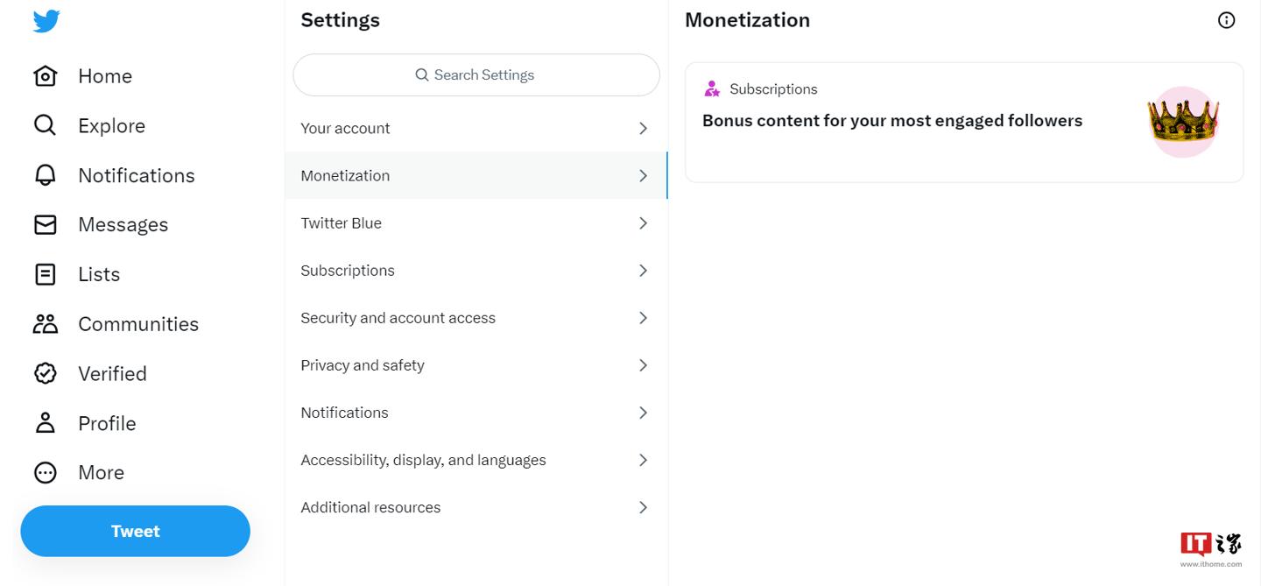Expand the Your account chevron
The height and width of the screenshot is (586, 1261).
pos(643,129)
